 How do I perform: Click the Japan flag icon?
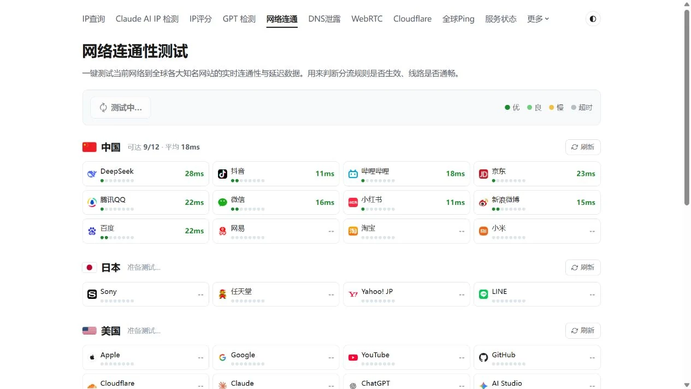tap(90, 267)
